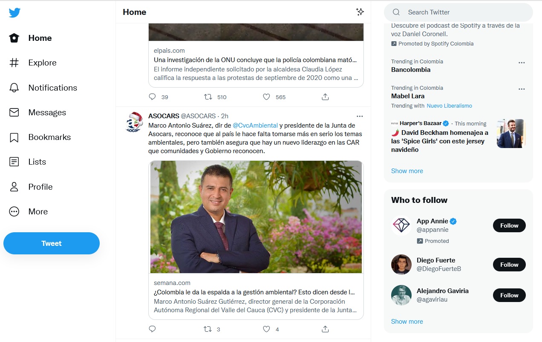Open Alejandro Gaviria profile avatar

click(401, 295)
